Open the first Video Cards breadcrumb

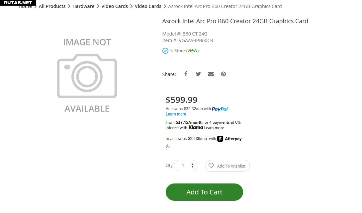tap(115, 6)
